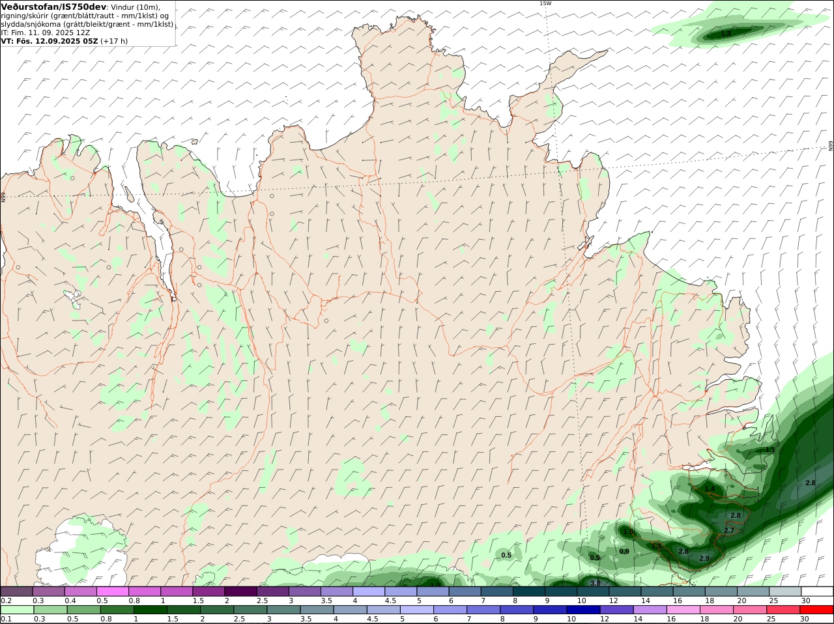
Task: Click the 2.7 precipitation value on map
Action: [x=729, y=531]
